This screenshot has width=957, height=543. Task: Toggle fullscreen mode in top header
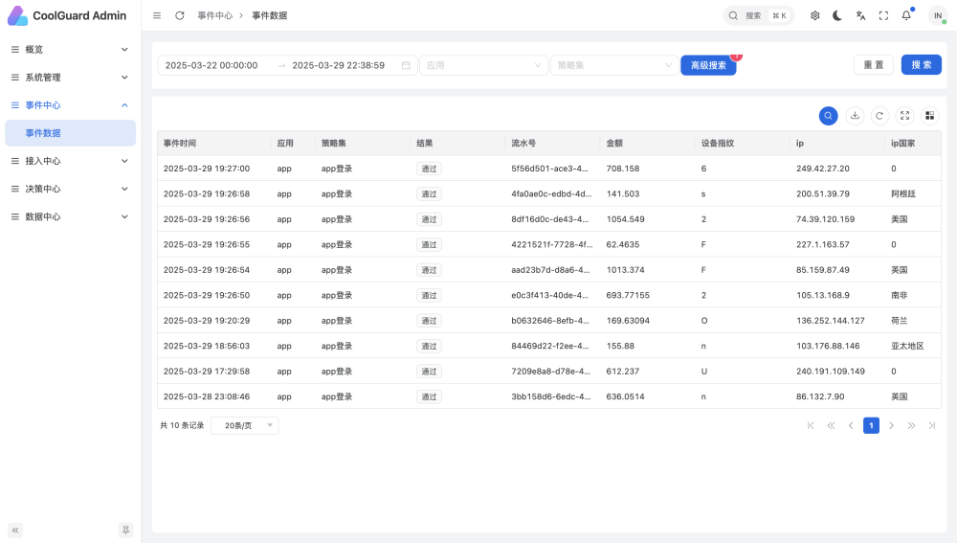point(883,15)
